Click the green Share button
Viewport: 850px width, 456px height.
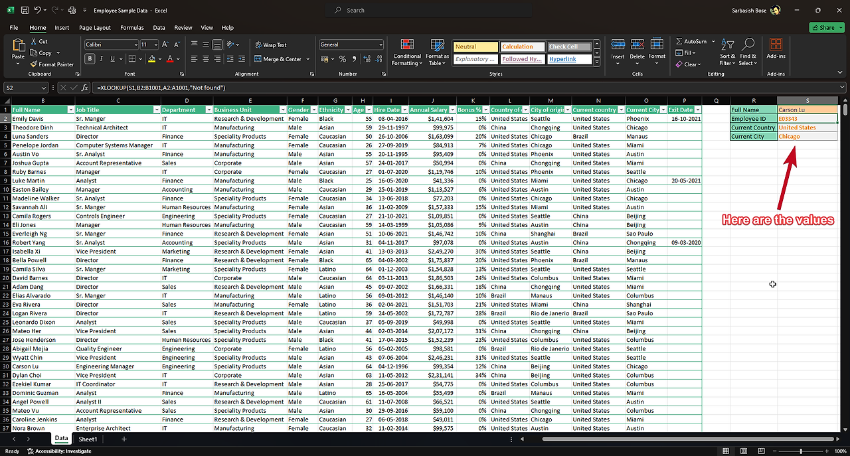tap(826, 28)
